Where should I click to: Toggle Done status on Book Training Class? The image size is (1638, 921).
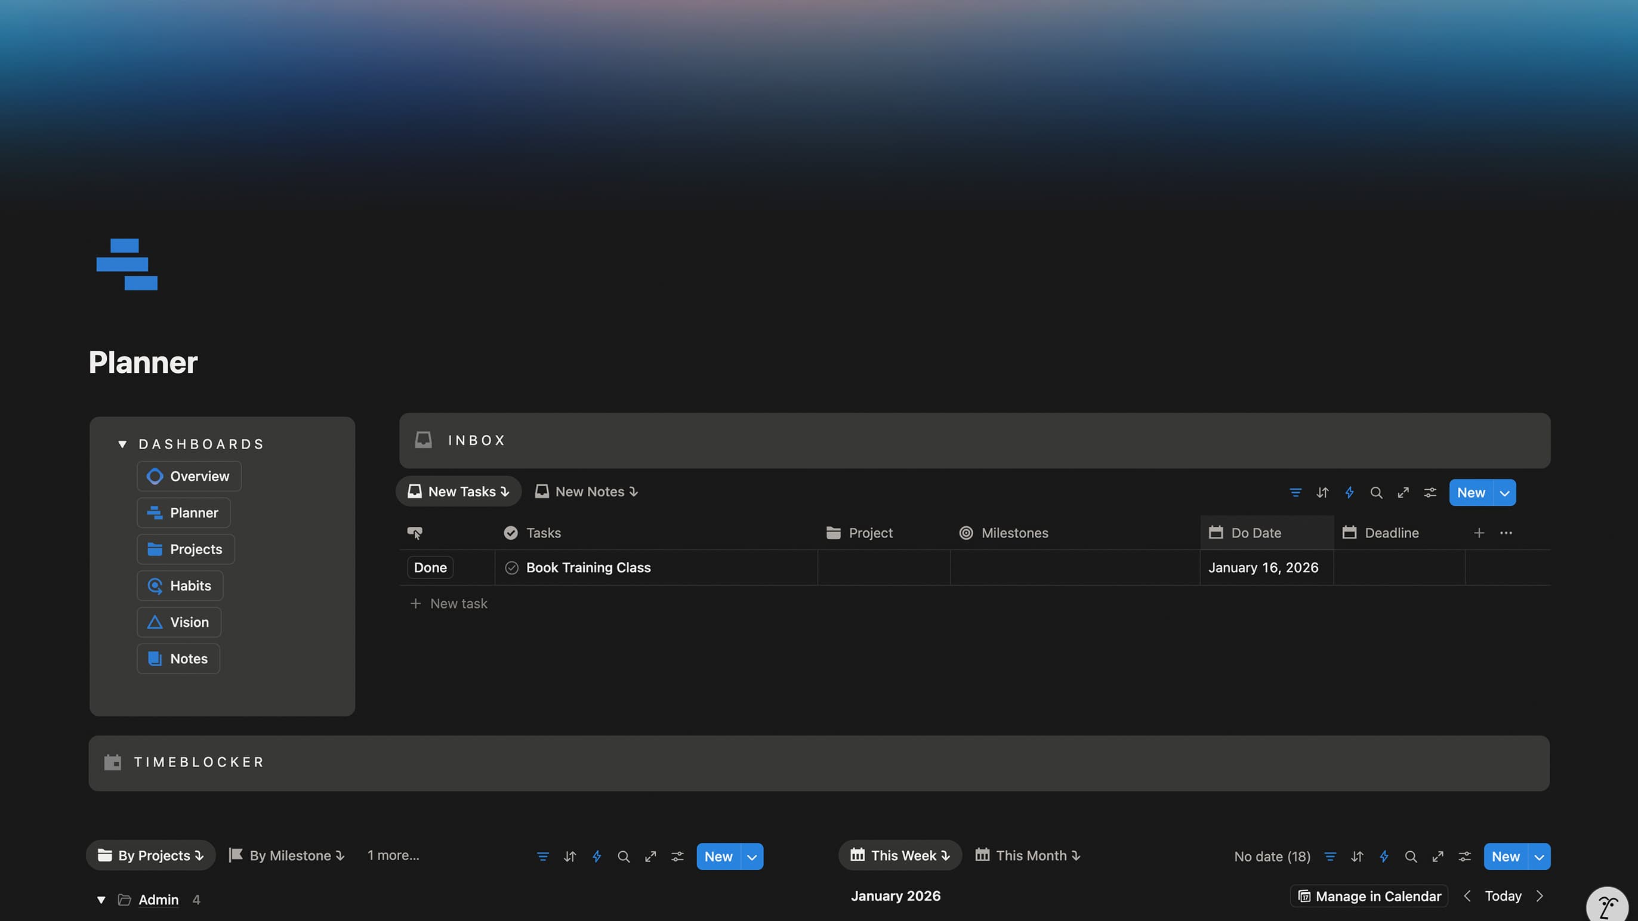click(x=430, y=568)
